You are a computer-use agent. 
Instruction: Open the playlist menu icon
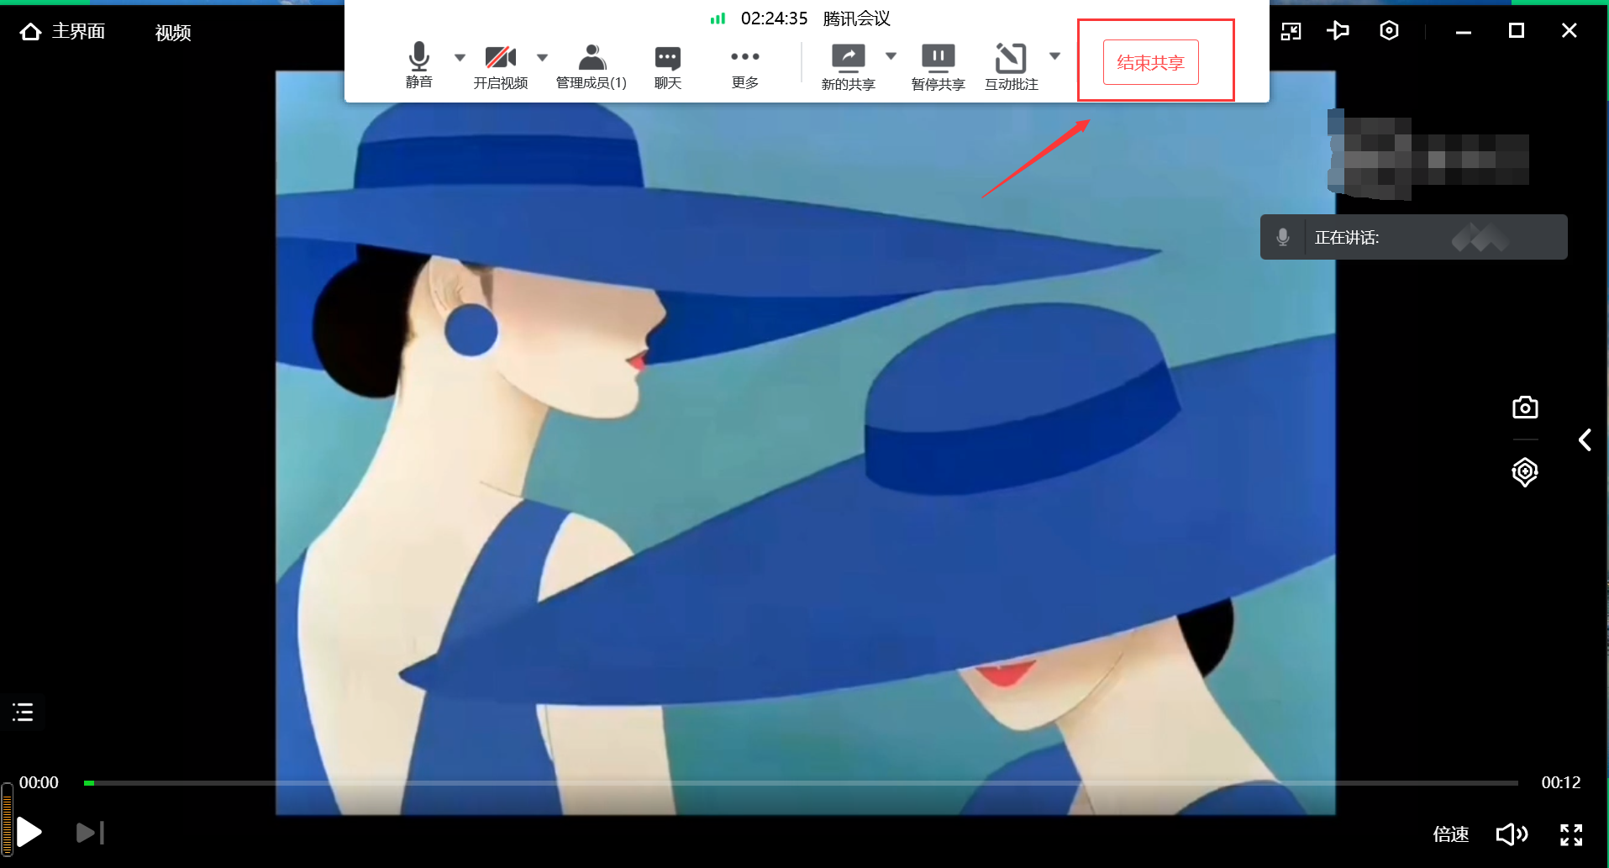[x=23, y=713]
